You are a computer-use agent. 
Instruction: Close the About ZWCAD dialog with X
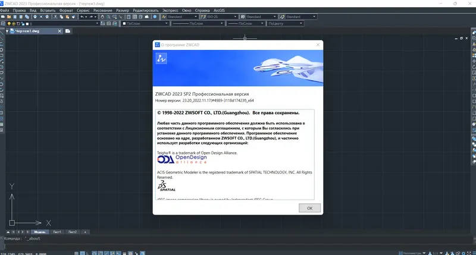(318, 45)
